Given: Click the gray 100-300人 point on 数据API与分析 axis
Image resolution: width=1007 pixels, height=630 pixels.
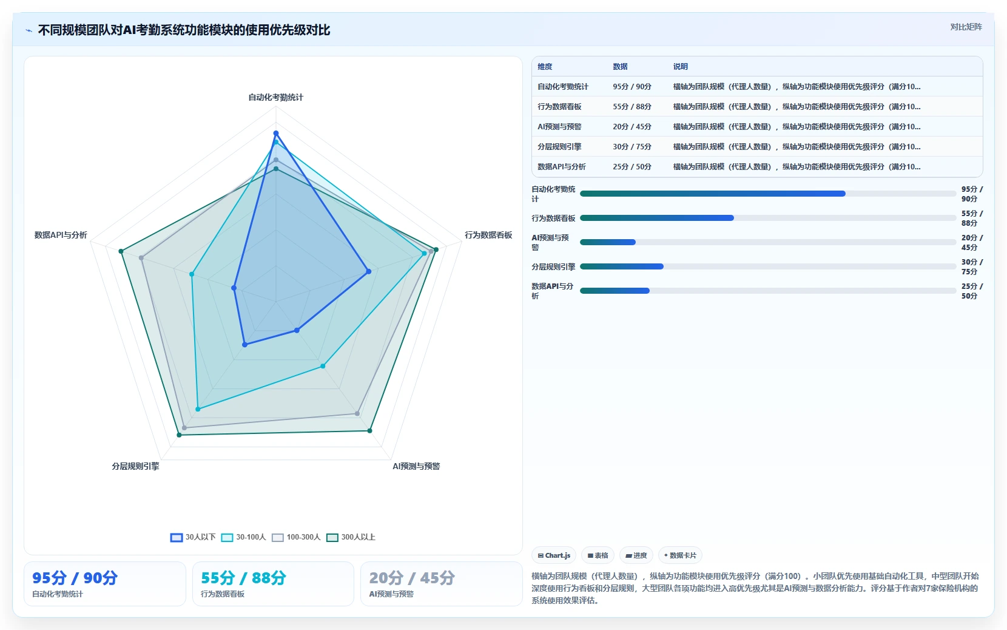Looking at the screenshot, I should (141, 258).
